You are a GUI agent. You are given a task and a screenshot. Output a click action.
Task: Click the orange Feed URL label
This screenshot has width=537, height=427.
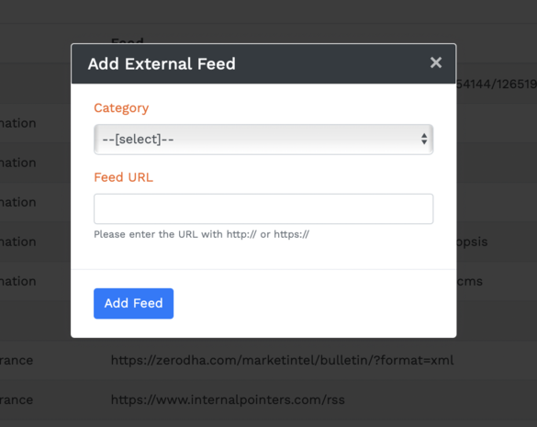click(x=123, y=177)
